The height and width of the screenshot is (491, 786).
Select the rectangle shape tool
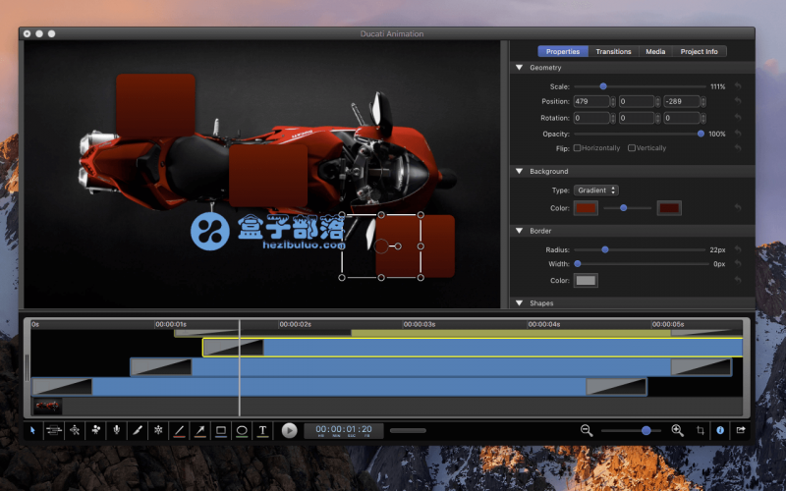click(x=220, y=430)
